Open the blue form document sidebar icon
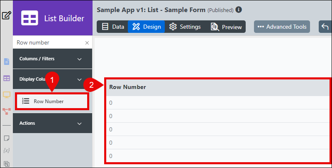The image size is (332, 168). click(x=7, y=61)
